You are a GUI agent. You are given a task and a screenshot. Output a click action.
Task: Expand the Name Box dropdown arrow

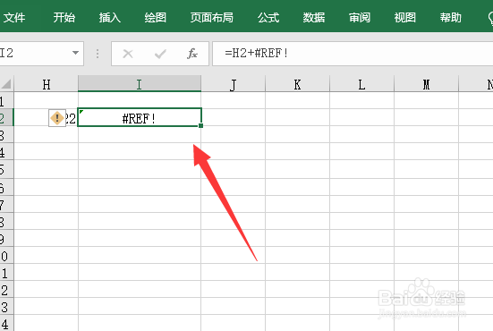75,53
